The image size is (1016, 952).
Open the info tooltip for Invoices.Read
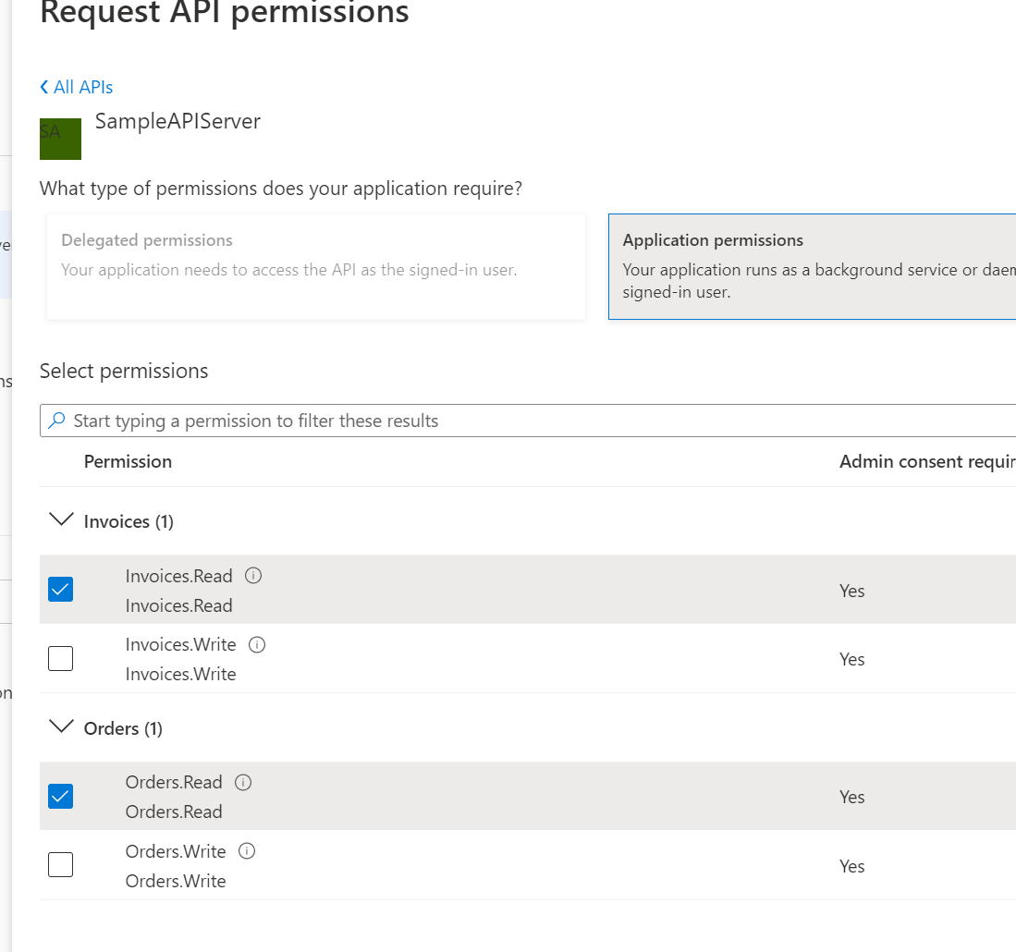pyautogui.click(x=253, y=575)
